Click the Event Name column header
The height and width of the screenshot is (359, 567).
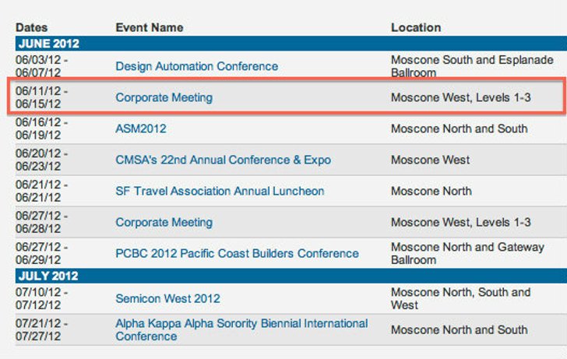(150, 27)
